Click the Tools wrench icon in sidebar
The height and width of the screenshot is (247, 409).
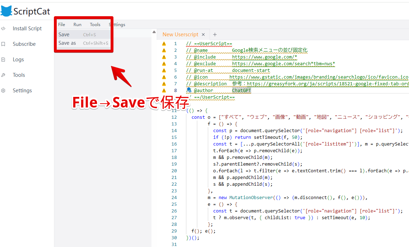[x=3, y=75]
